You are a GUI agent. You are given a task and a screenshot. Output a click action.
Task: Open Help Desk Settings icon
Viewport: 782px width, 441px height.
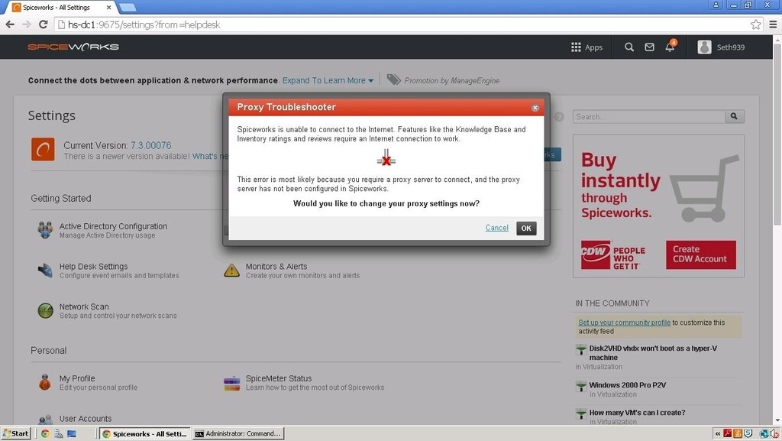coord(45,271)
